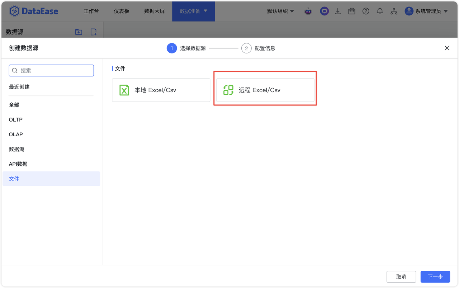Expand the 系统管理员 user menu
This screenshot has height=288, width=459.
point(426,11)
